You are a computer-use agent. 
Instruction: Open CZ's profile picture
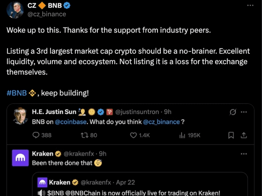16,9
